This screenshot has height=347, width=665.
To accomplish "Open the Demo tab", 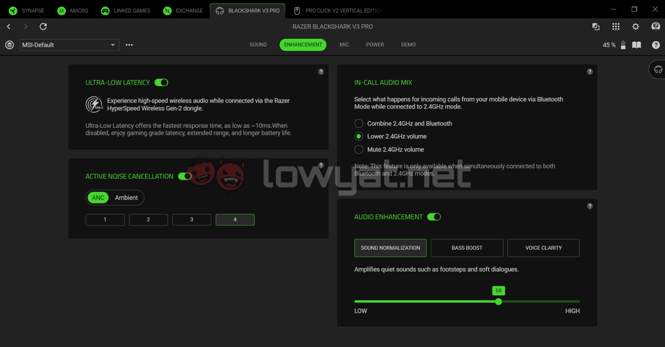I will pos(408,45).
